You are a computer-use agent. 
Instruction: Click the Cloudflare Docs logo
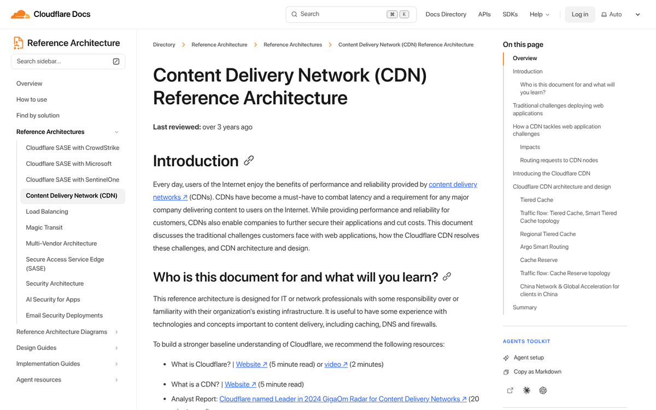point(50,14)
